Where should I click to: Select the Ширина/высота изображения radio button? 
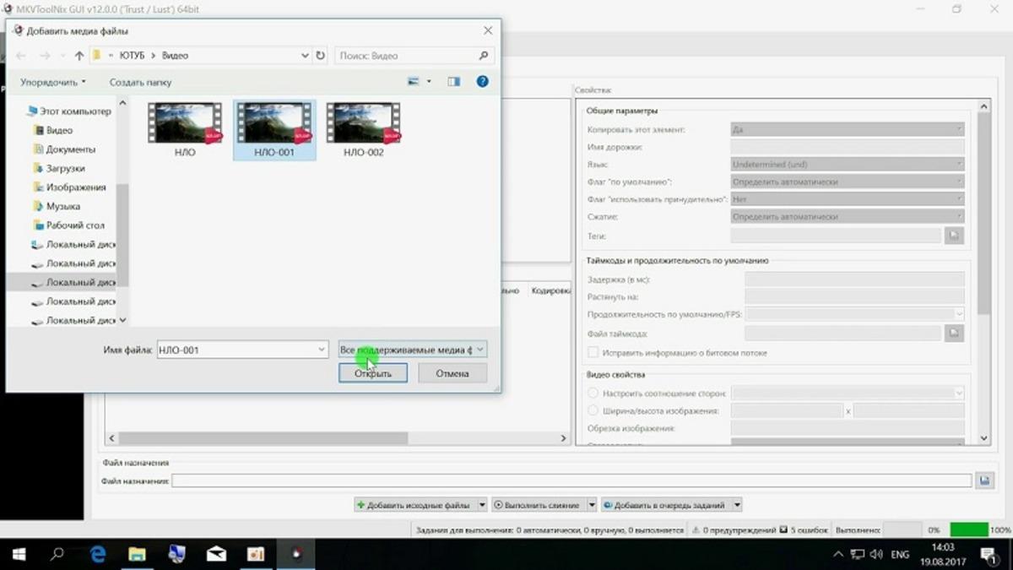point(593,410)
